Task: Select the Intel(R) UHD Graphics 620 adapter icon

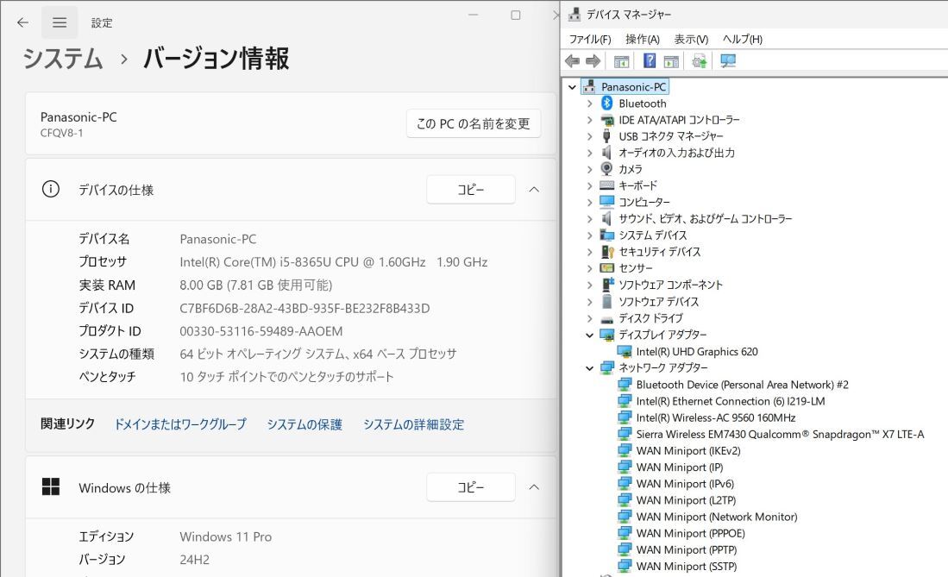Action: 625,351
